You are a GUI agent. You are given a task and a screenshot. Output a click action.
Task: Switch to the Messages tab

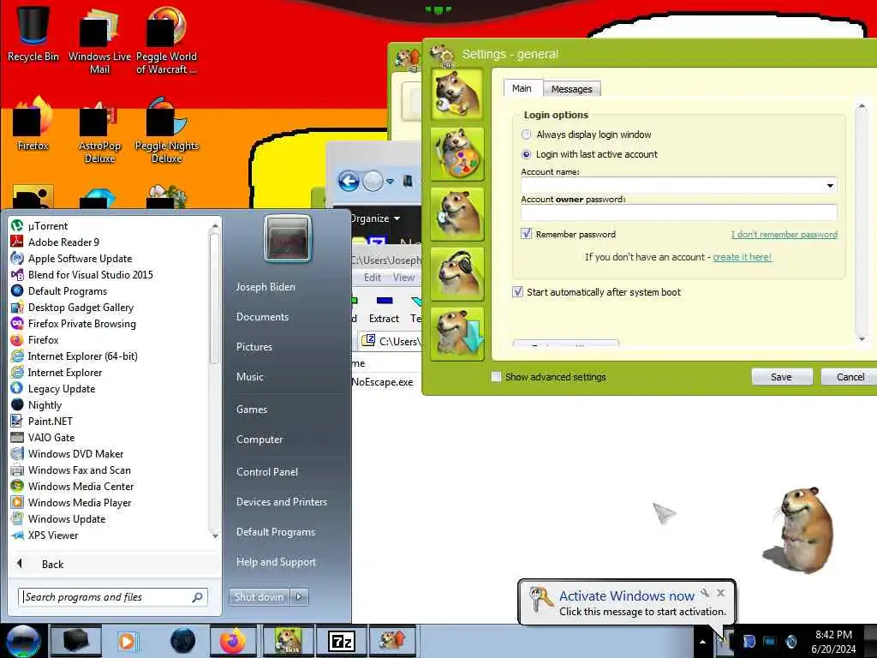pyautogui.click(x=571, y=89)
